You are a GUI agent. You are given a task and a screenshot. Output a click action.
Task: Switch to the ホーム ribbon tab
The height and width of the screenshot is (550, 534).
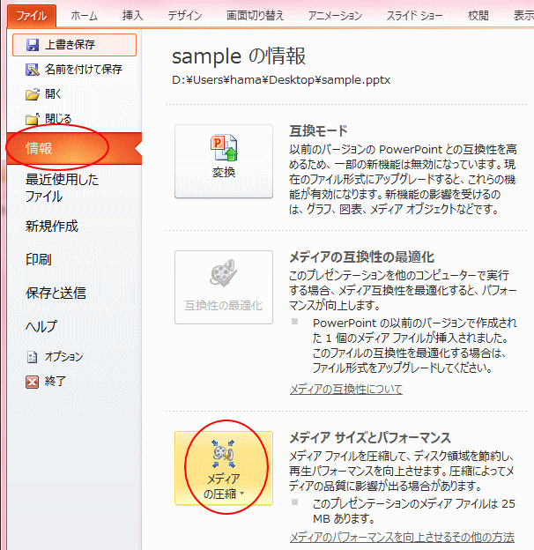(x=84, y=16)
